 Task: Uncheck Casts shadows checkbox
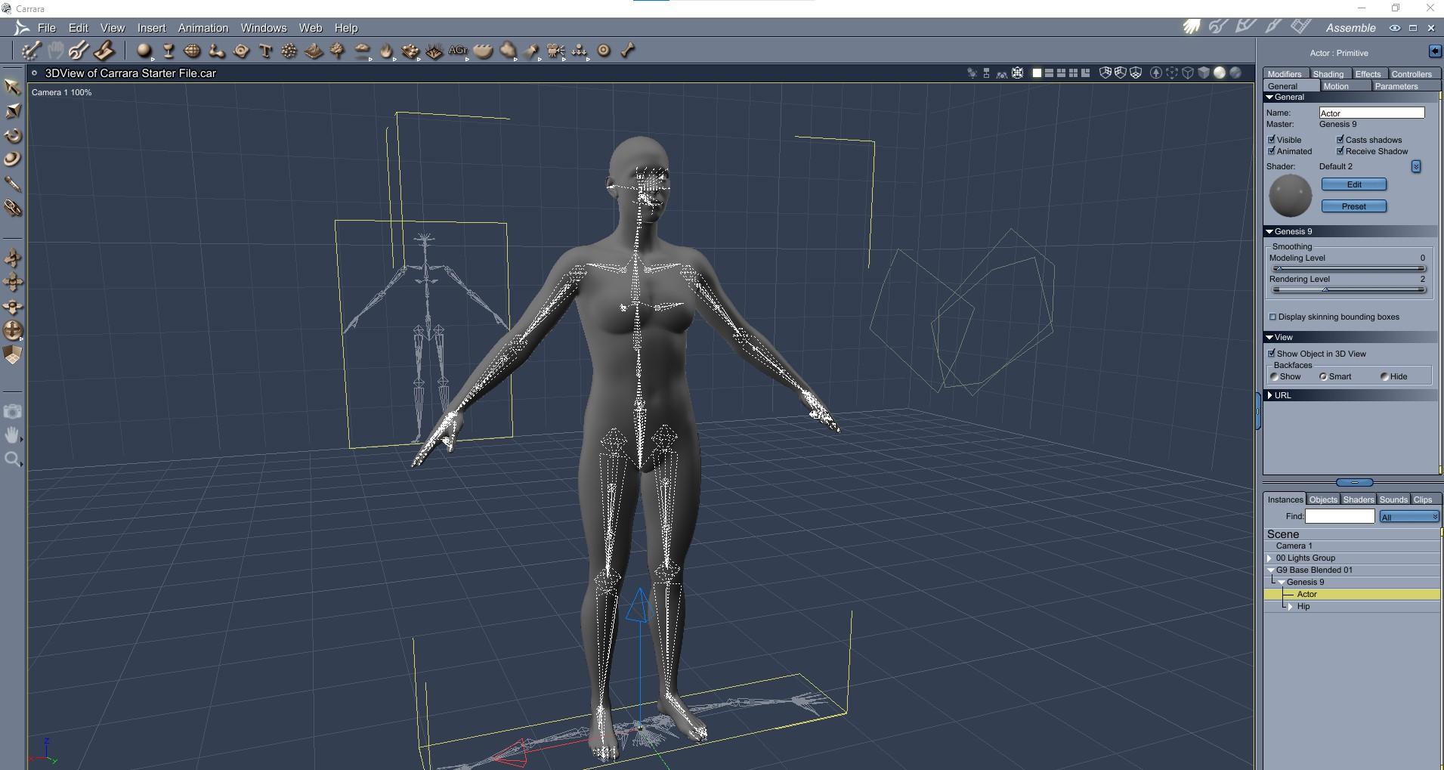click(1340, 140)
